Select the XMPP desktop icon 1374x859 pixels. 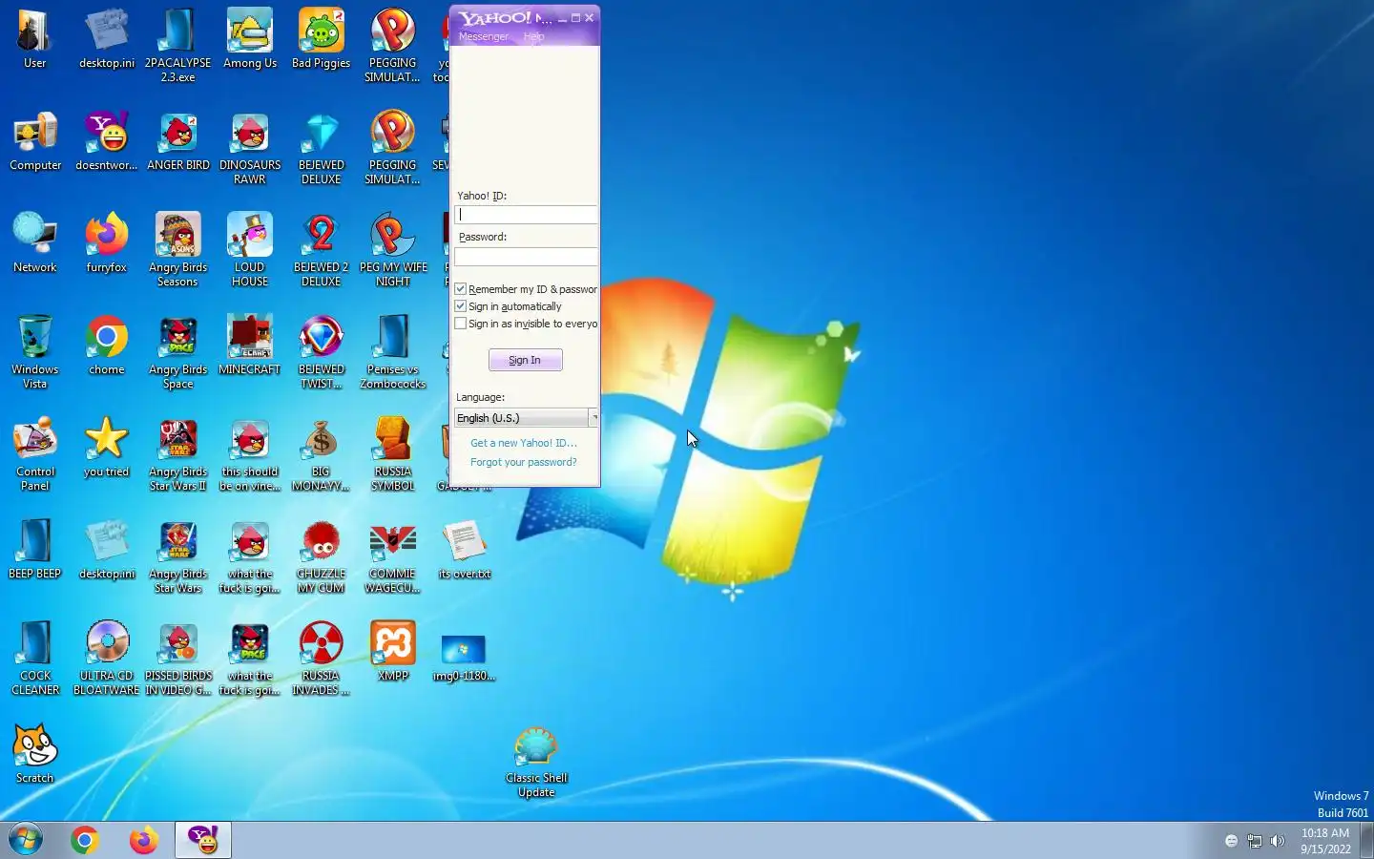pyautogui.click(x=393, y=652)
